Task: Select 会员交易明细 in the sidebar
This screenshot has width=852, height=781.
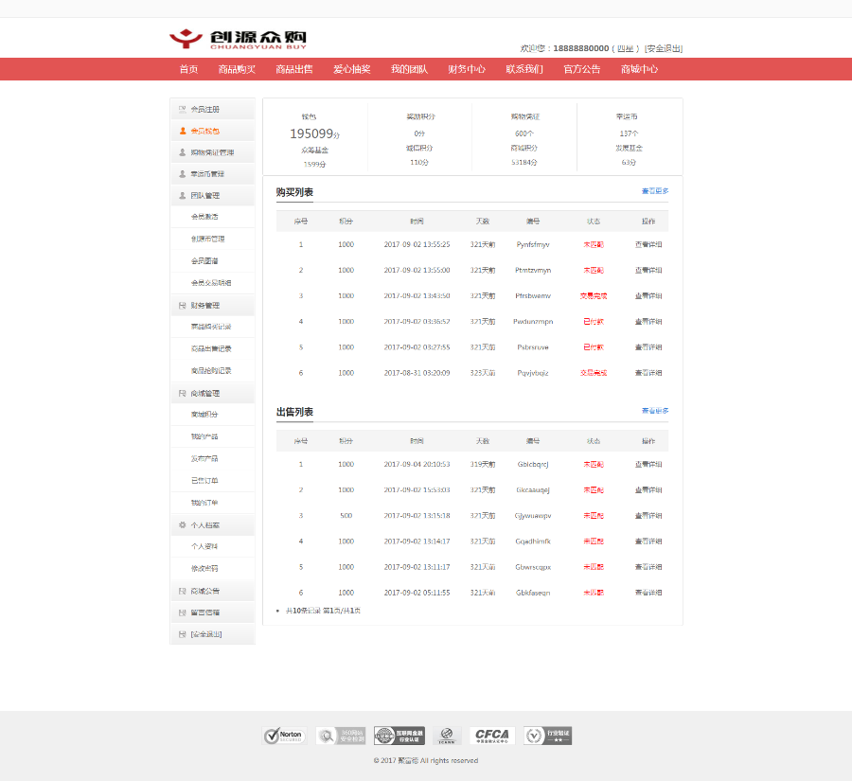Action: point(211,283)
